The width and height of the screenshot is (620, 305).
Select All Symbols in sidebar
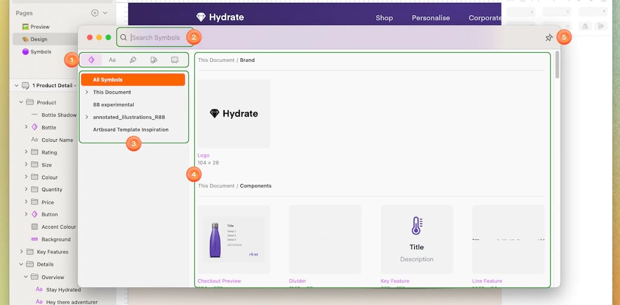[x=133, y=79]
